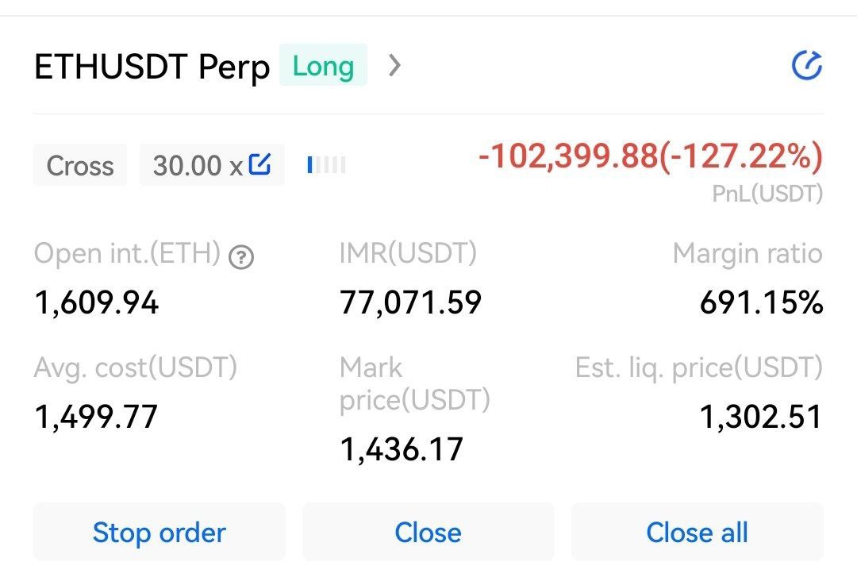The height and width of the screenshot is (585, 857).
Task: Tap the Stop order button
Action: [x=159, y=532]
